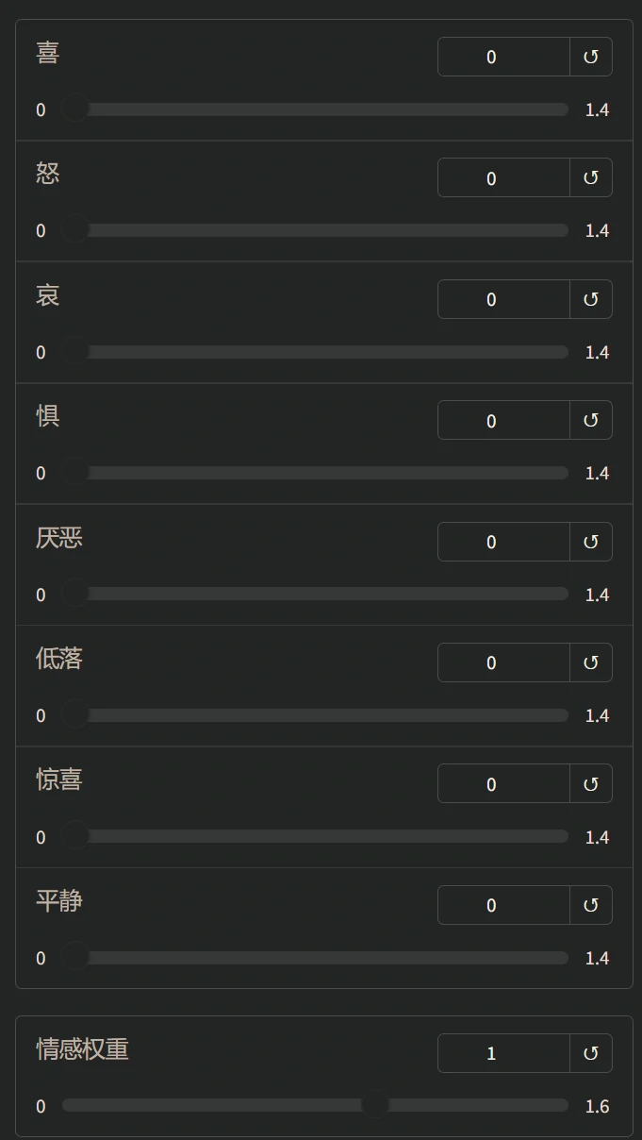Click the 平静 slider handle
This screenshot has width=642, height=1140.
(x=74, y=958)
